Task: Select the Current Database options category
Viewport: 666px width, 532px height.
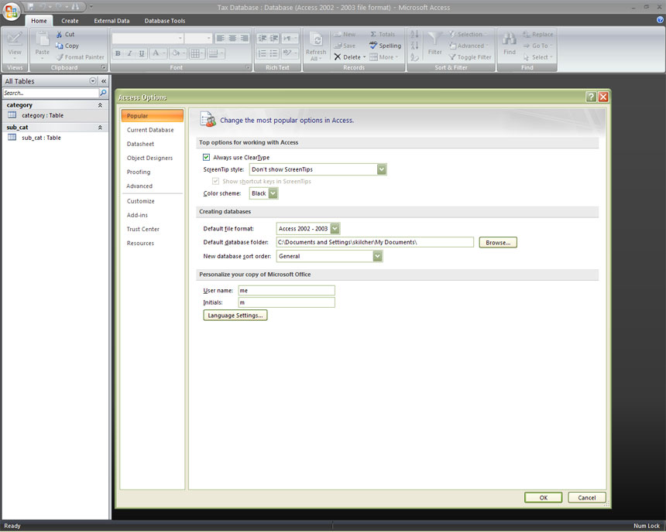Action: pos(150,130)
